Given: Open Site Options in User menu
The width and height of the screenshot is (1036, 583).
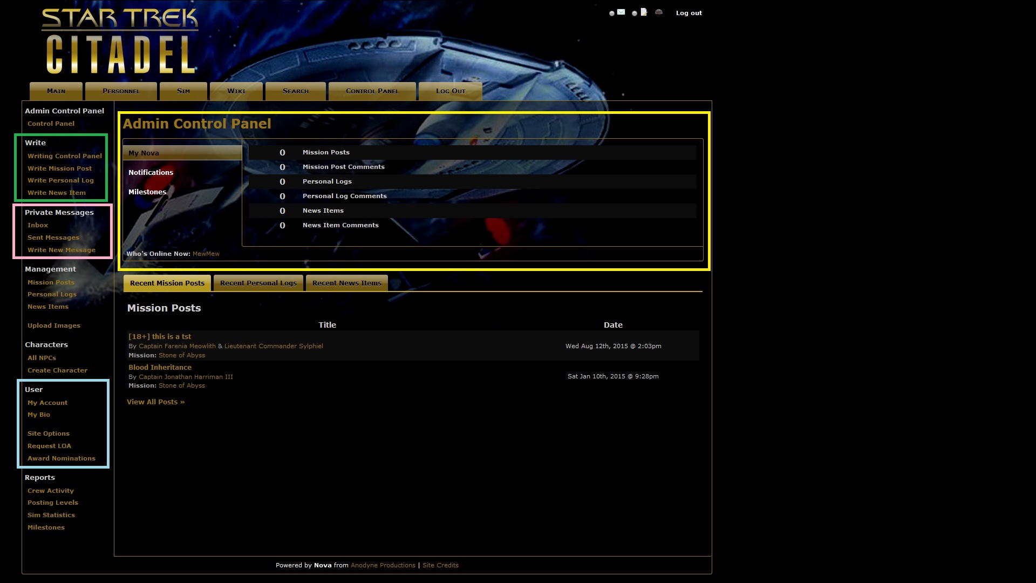Looking at the screenshot, I should [x=49, y=433].
